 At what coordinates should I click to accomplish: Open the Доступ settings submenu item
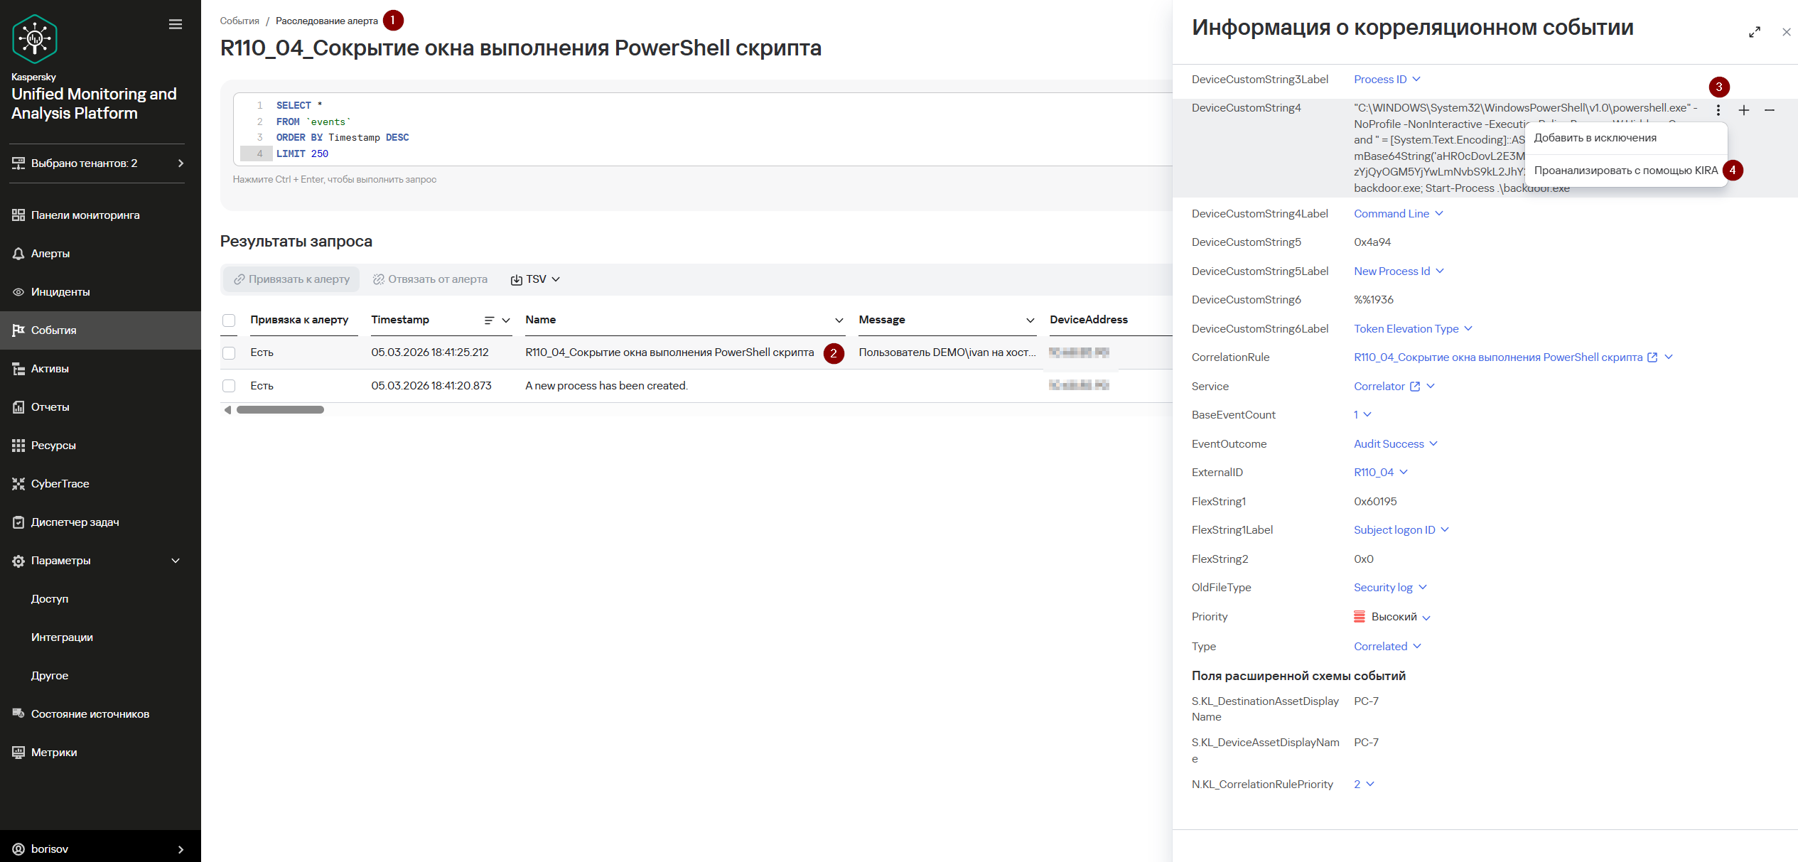(50, 599)
